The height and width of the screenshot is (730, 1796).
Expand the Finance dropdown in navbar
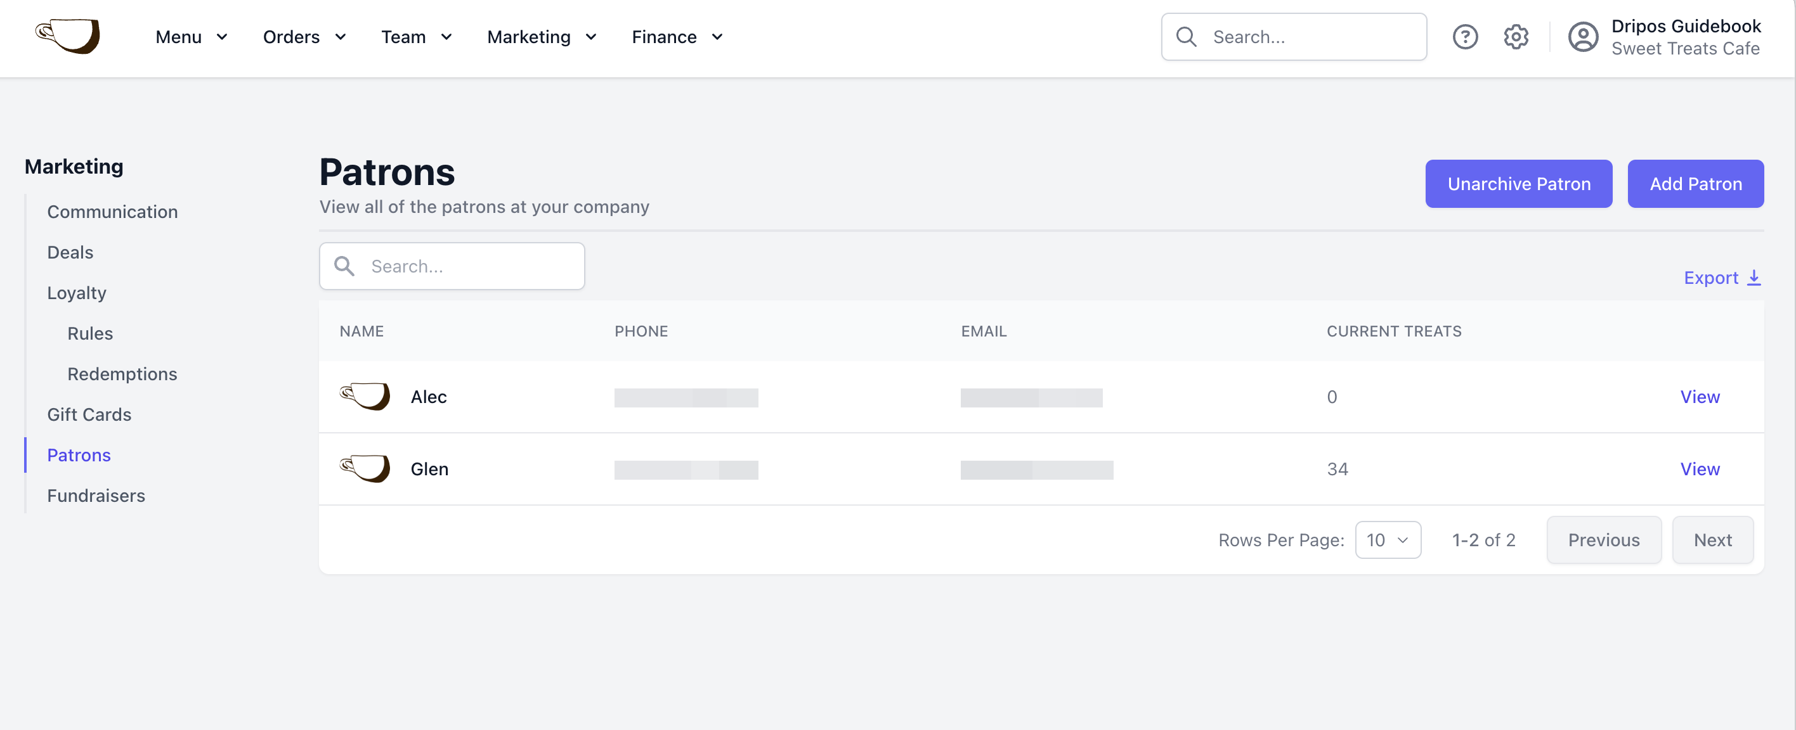(678, 37)
